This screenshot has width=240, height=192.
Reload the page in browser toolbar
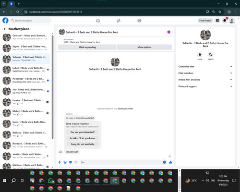click(x=18, y=12)
